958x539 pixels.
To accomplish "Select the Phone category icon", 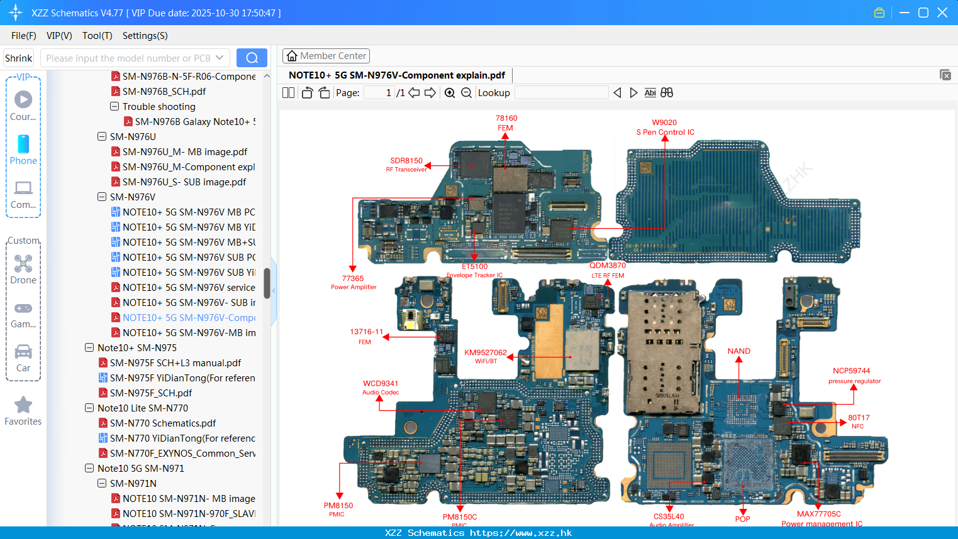I will click(23, 150).
